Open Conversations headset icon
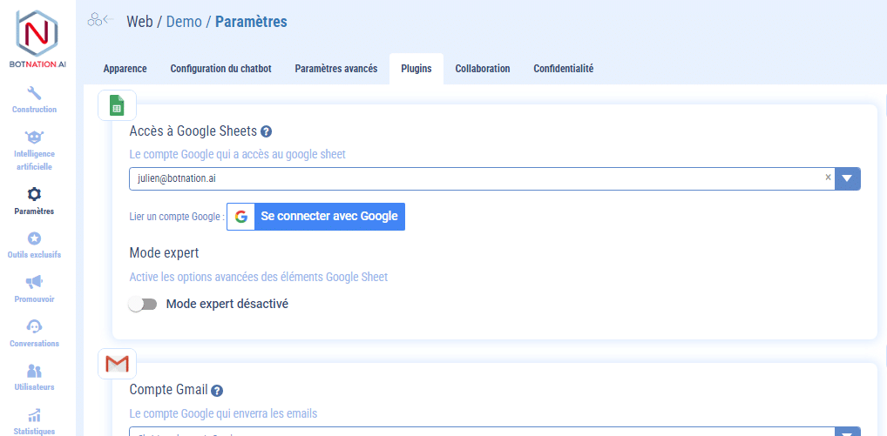887x436 pixels. coord(35,326)
